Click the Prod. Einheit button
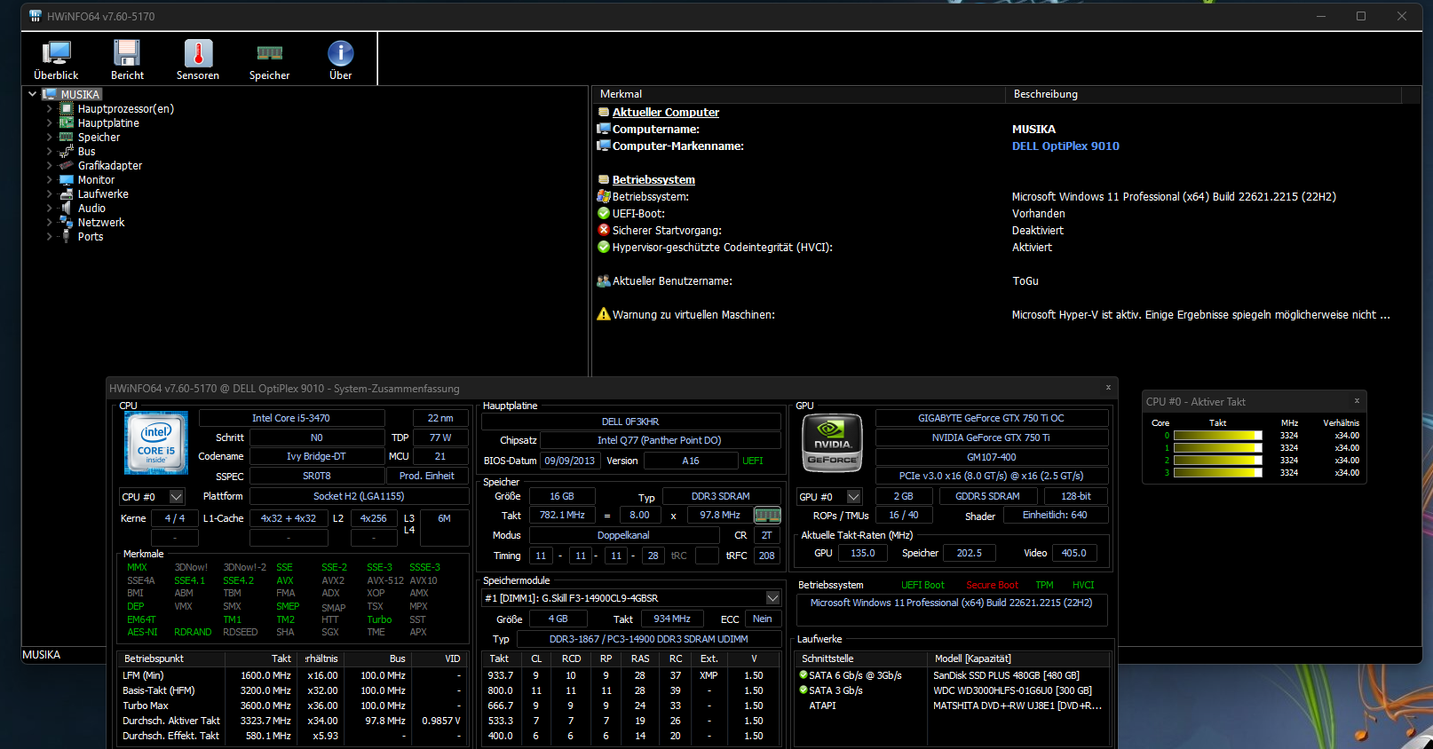The height and width of the screenshot is (749, 1433). tap(427, 476)
